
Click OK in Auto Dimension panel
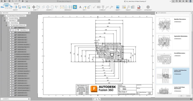(x=181, y=96)
